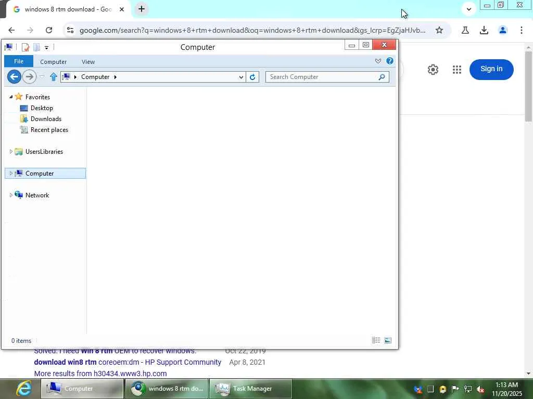Open More results from h30434.www3.hp.com link
Viewport: 533px width, 399px height.
tap(100, 374)
